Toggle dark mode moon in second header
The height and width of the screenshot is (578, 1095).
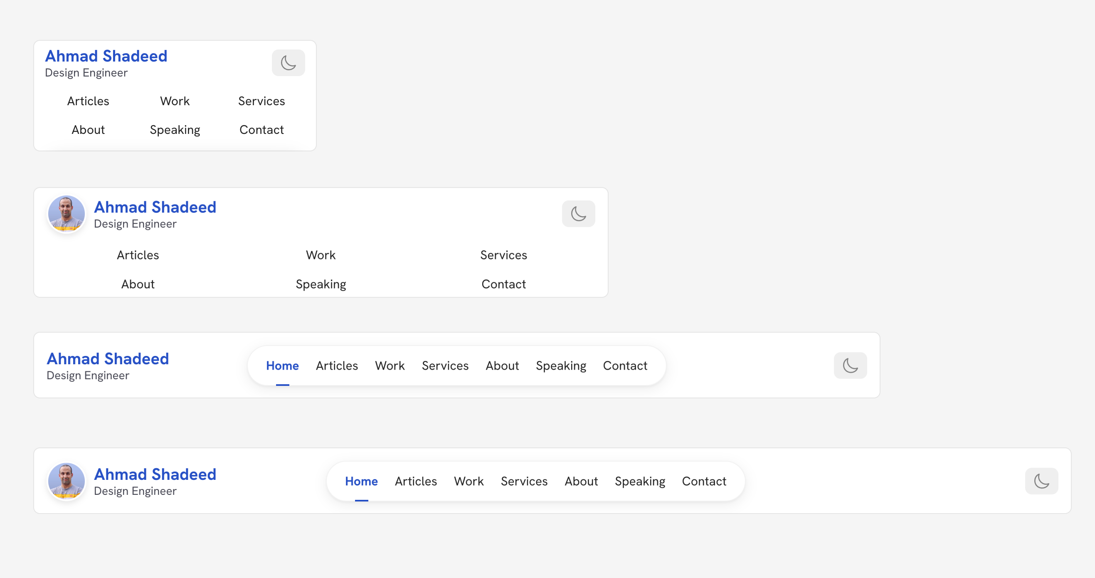point(578,213)
